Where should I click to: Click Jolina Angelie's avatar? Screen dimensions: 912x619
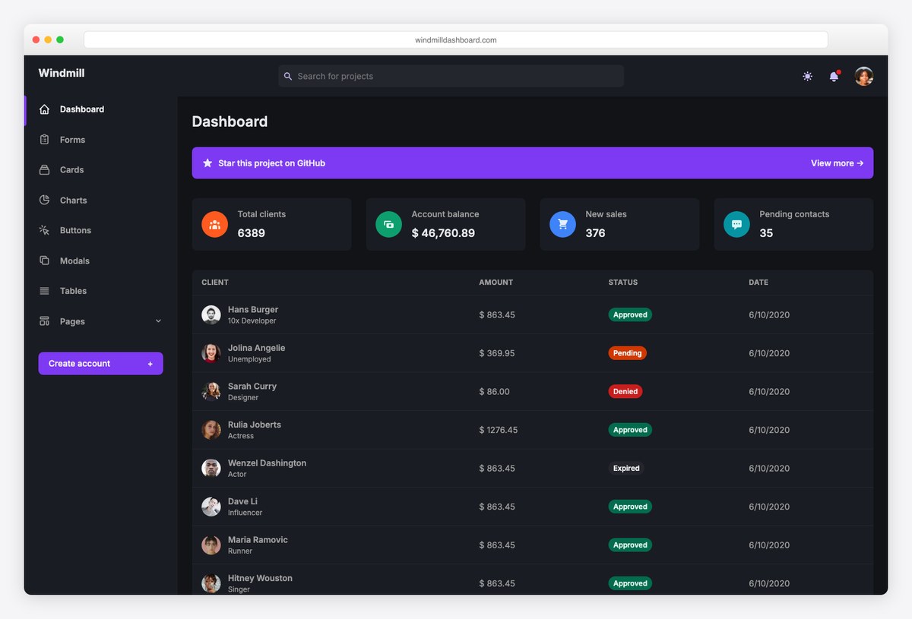pyautogui.click(x=211, y=353)
